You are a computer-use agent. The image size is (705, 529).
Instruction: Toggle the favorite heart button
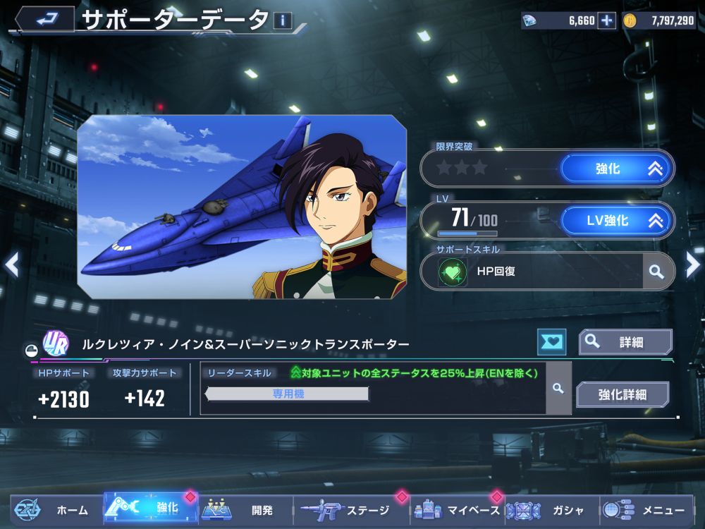pos(552,342)
